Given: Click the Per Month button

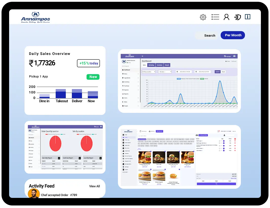Looking at the screenshot, I should tap(233, 35).
